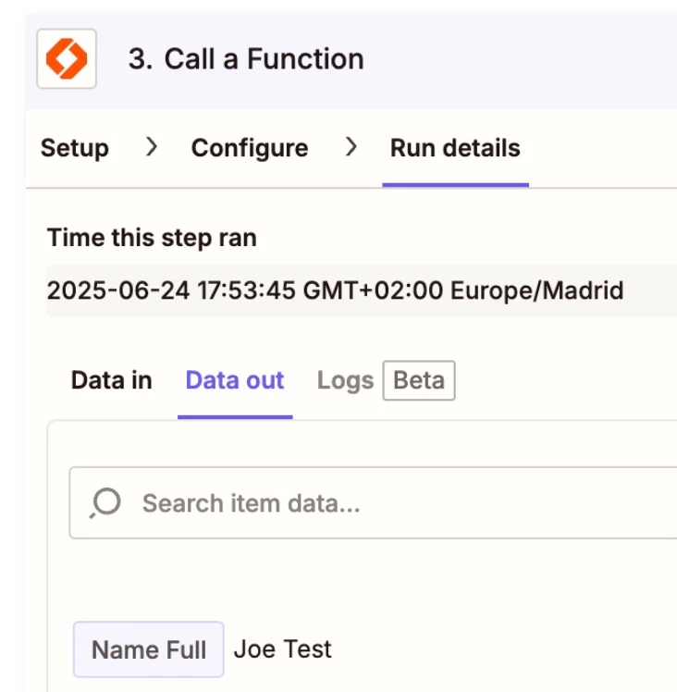Click the step title Call a Function

pos(264,58)
